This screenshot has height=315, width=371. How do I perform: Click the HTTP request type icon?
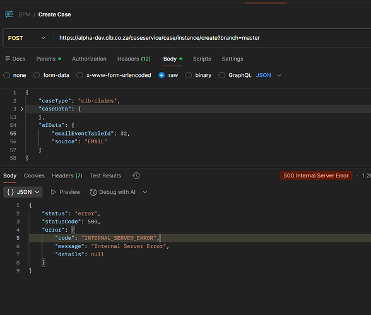pyautogui.click(x=9, y=14)
